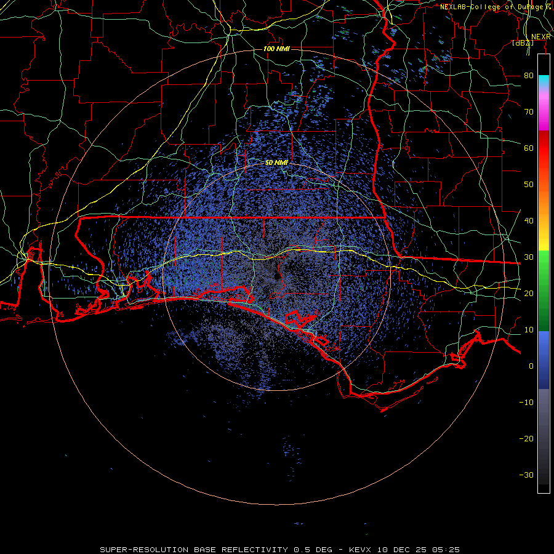Image resolution: width=554 pixels, height=554 pixels.
Task: Click the KEVX station ID in footer
Action: 361,550
